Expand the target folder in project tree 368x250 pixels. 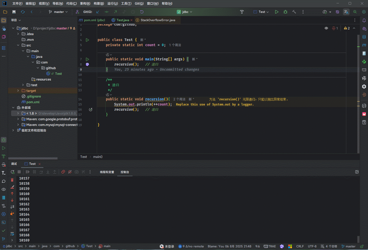[x=18, y=91]
